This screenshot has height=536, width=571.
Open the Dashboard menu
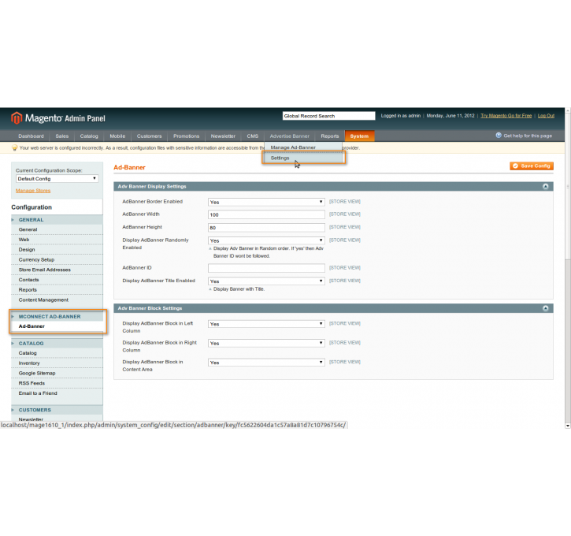(31, 136)
